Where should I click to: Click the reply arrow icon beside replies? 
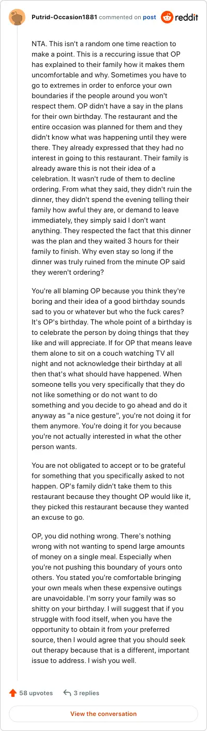[67, 693]
